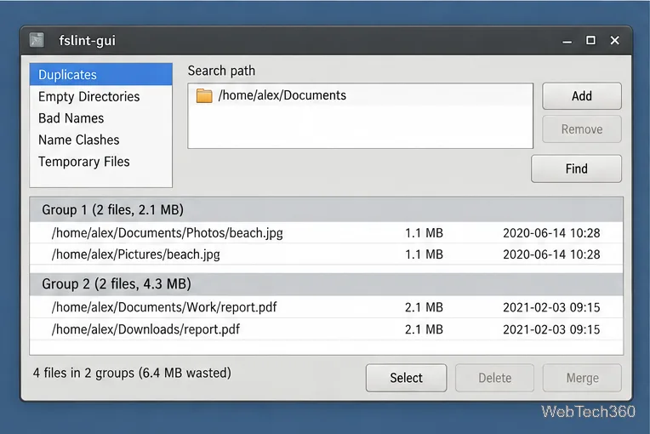Viewport: 650px width, 434px height.
Task: Click the Select button
Action: click(407, 378)
